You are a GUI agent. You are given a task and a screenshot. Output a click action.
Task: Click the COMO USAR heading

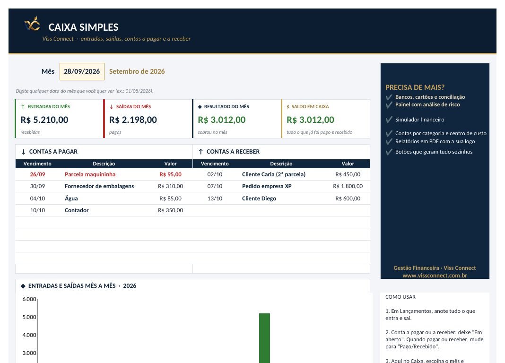click(401, 297)
